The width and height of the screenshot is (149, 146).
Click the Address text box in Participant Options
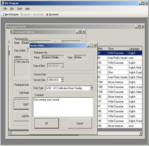click(x=22, y=68)
